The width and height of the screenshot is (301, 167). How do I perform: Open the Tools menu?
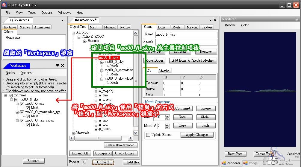(x=32, y=13)
